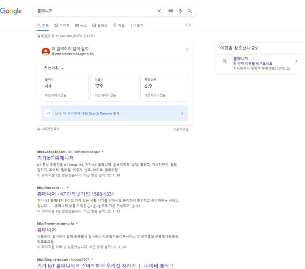Switch to the 지도 tab
The image size is (305, 269).
point(119,25)
